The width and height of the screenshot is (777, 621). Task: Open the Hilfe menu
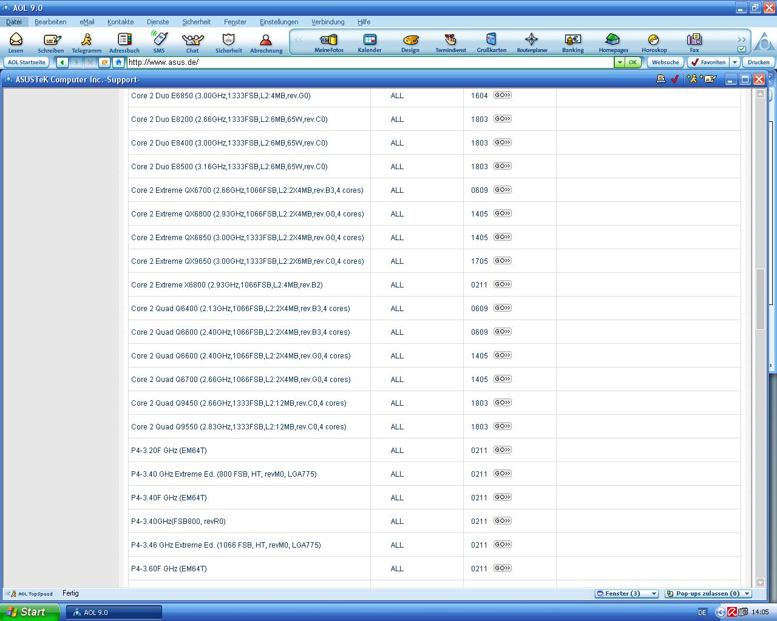pyautogui.click(x=364, y=22)
